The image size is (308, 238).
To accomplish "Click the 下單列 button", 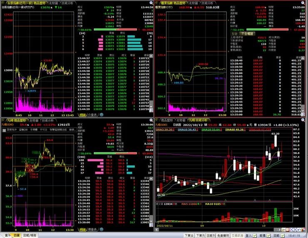I will pos(200,235).
